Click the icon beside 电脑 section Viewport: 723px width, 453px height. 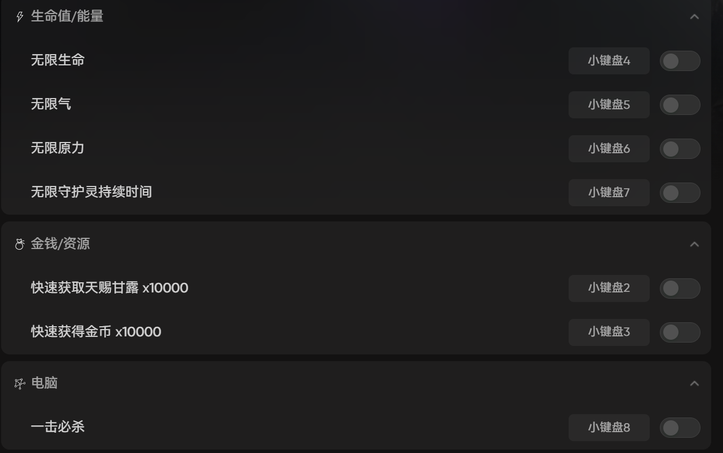pyautogui.click(x=20, y=384)
